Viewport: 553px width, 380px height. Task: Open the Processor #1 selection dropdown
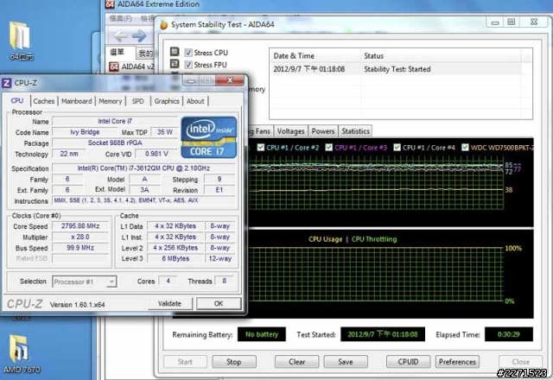click(85, 282)
